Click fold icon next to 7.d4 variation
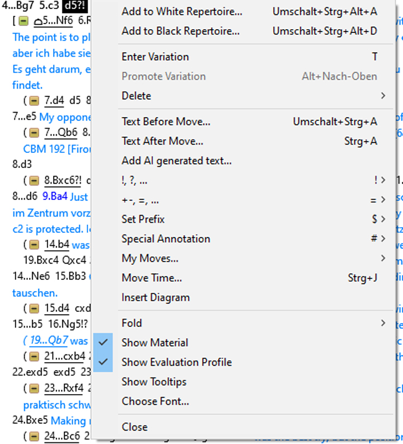The width and height of the screenshot is (403, 444). coord(34,101)
